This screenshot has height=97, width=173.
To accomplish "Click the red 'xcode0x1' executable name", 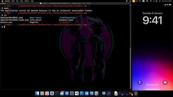I will pyautogui.click(x=64, y=22).
